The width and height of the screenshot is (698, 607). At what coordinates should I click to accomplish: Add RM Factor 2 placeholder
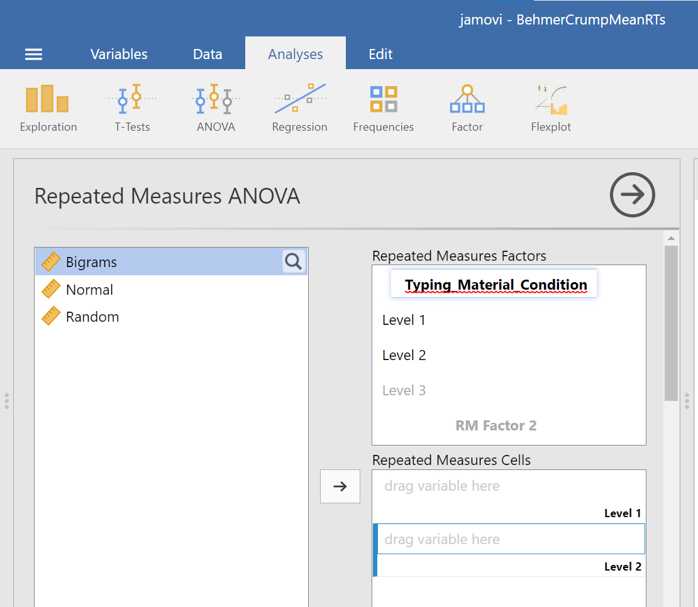coord(496,425)
